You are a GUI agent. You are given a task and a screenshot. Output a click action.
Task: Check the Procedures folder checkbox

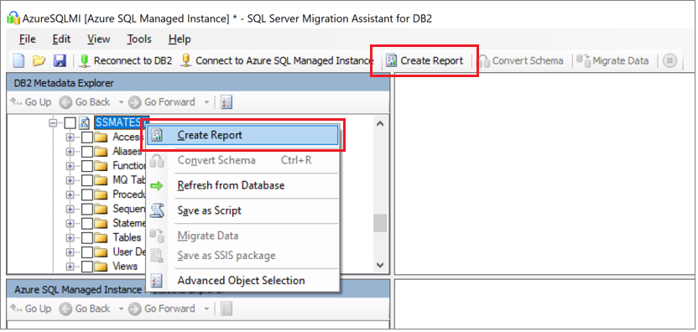coord(86,195)
